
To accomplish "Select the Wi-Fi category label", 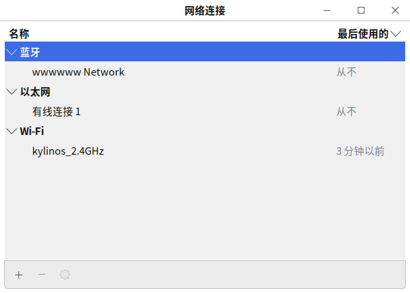I will pyautogui.click(x=32, y=132).
